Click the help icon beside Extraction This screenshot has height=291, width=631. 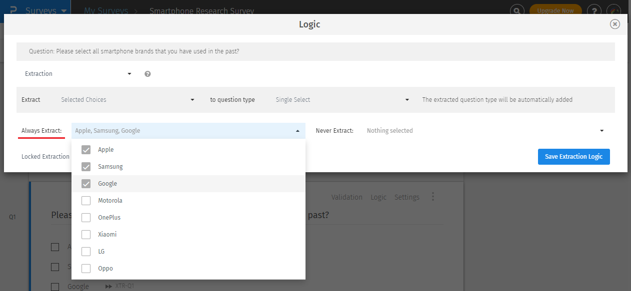click(x=147, y=74)
